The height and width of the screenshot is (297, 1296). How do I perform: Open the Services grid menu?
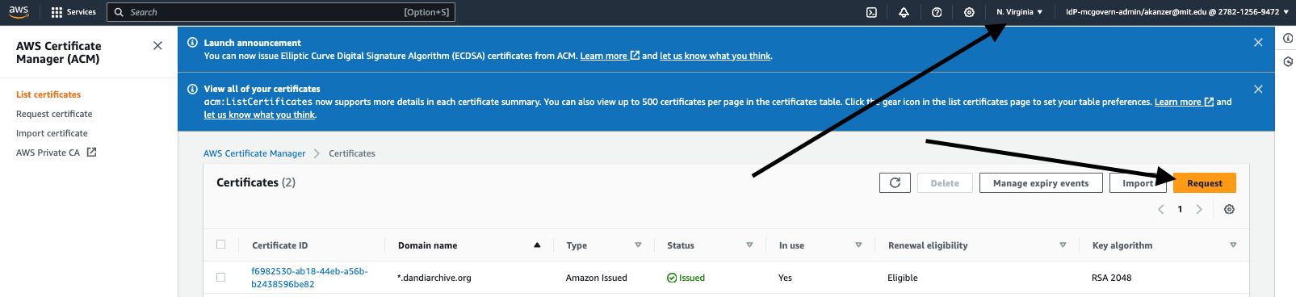coord(73,12)
